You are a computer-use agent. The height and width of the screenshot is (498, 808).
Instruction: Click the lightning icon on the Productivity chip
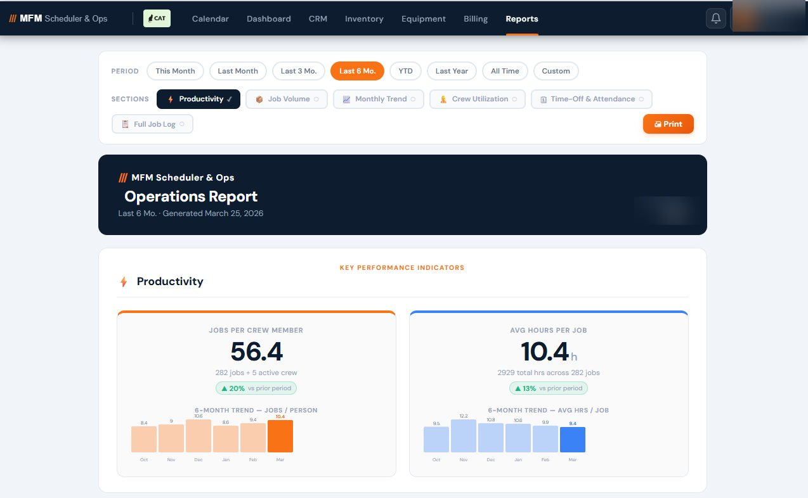click(170, 98)
